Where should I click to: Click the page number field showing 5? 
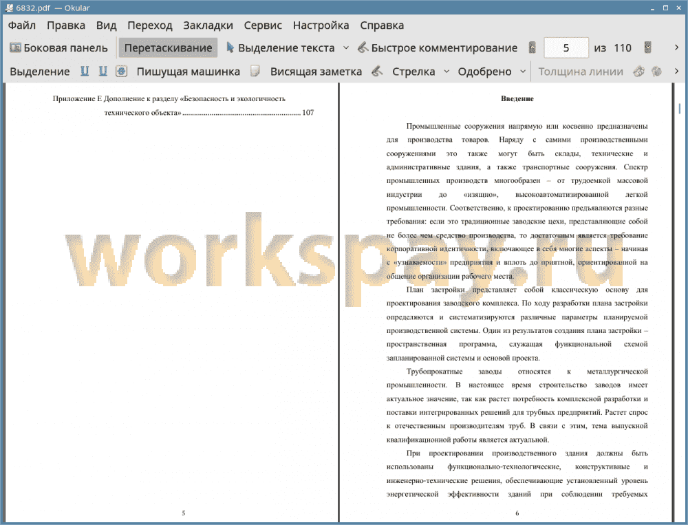pos(566,48)
